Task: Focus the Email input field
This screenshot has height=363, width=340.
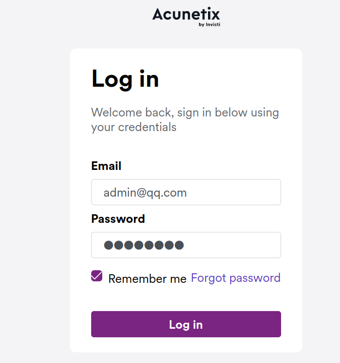Action: pos(186,192)
